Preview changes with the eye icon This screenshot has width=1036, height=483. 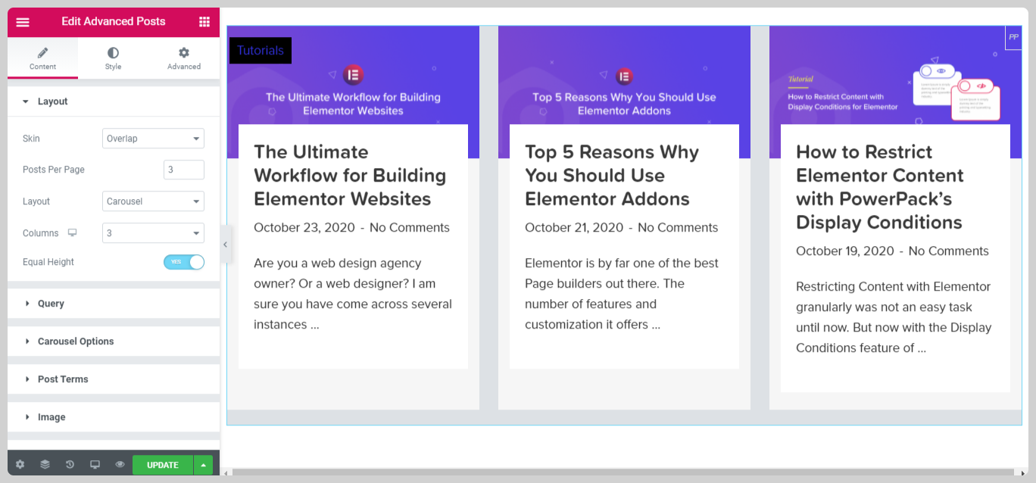click(x=119, y=464)
